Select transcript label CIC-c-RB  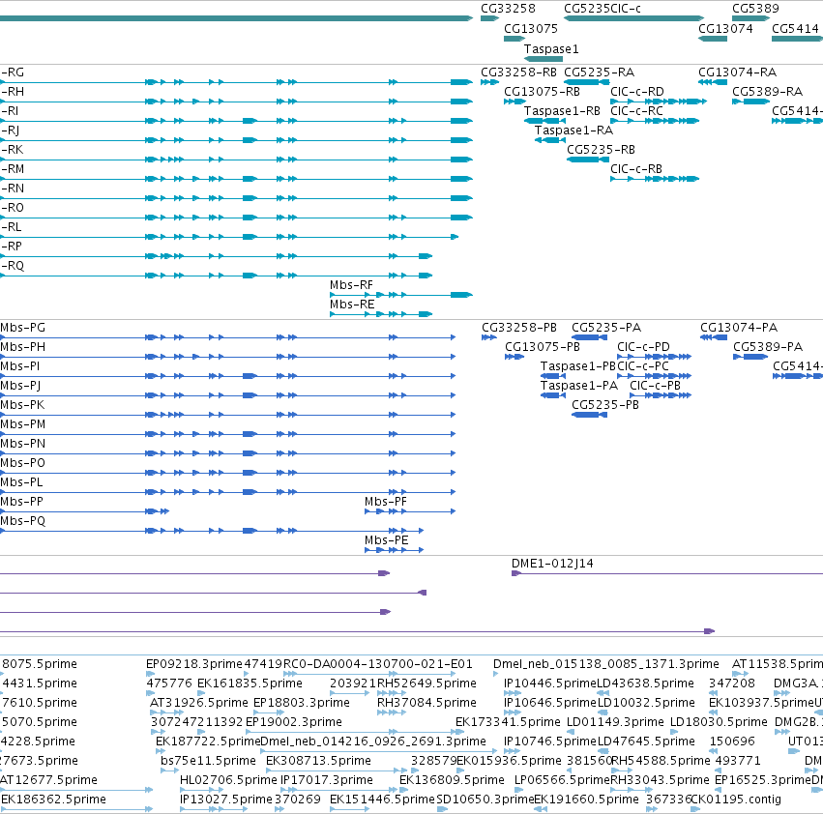click(636, 169)
